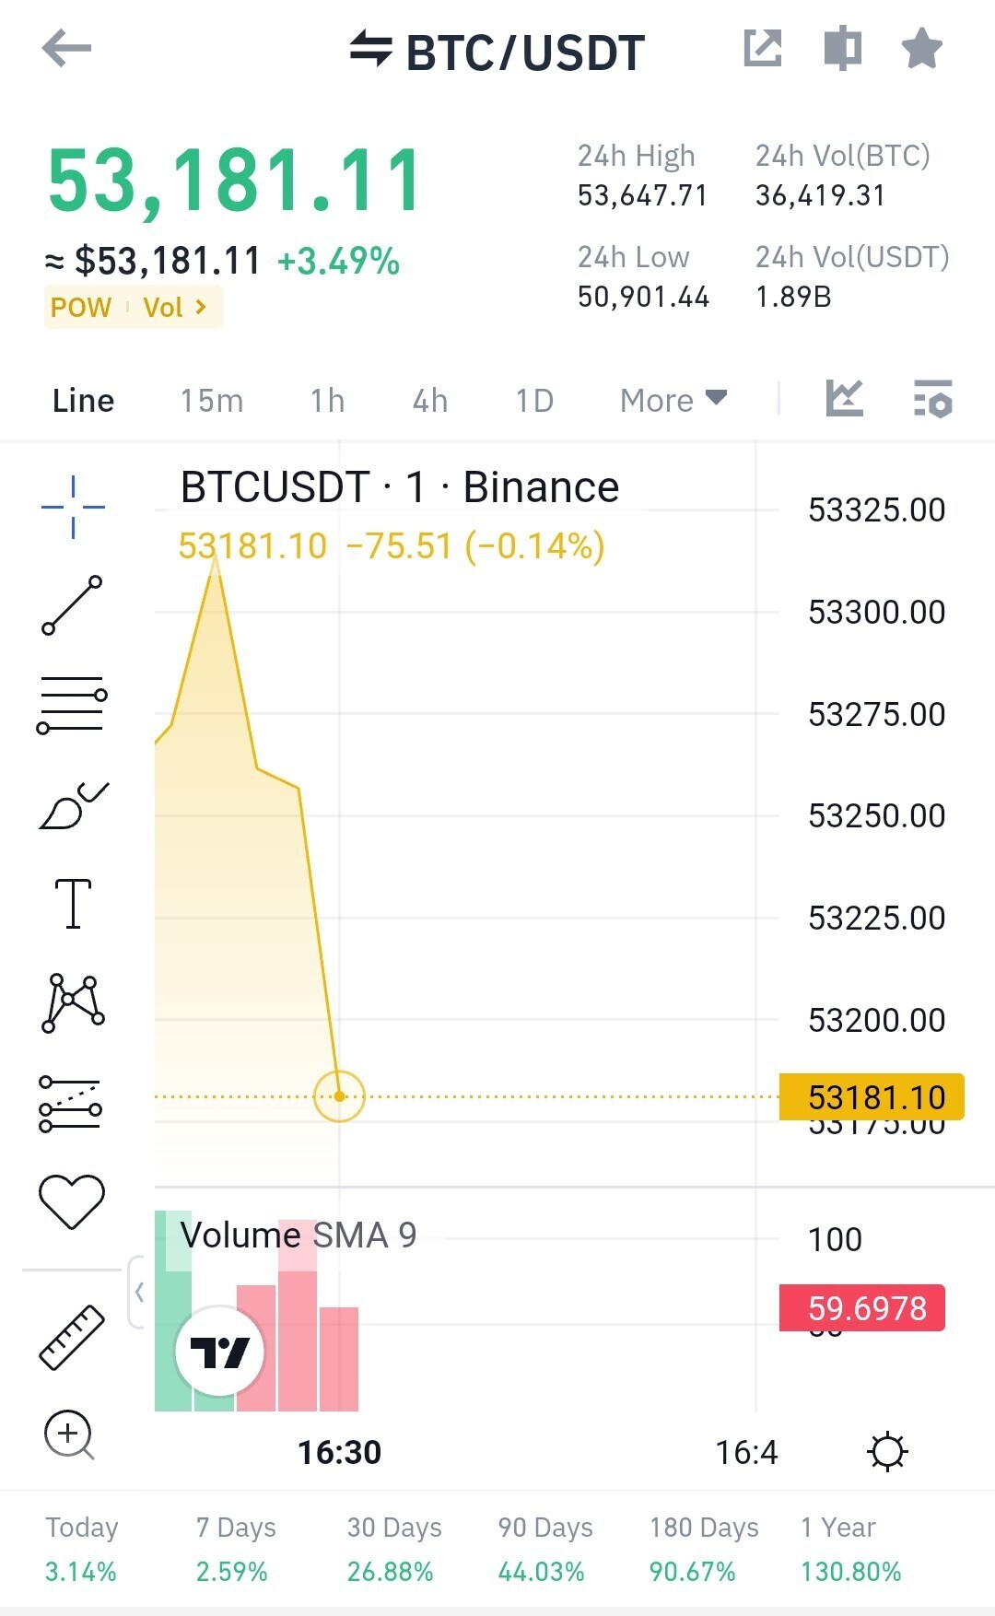Expand the More intervals dropdown
This screenshot has width=995, height=1616.
coord(673,401)
